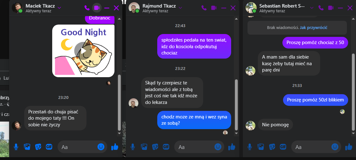Screen dimensions: 356x160
Task: Start video call with Maciek Tkacz
Action: point(97,8)
